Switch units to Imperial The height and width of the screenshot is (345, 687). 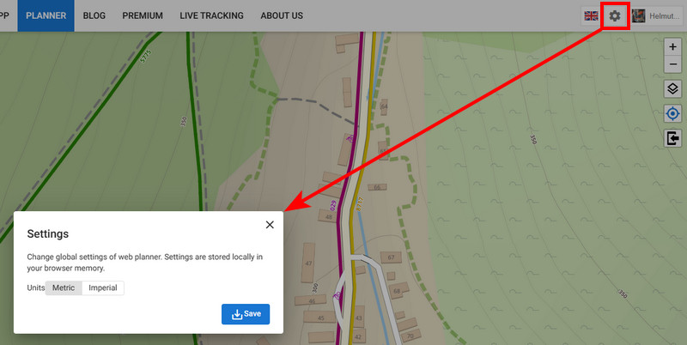pyautogui.click(x=103, y=287)
